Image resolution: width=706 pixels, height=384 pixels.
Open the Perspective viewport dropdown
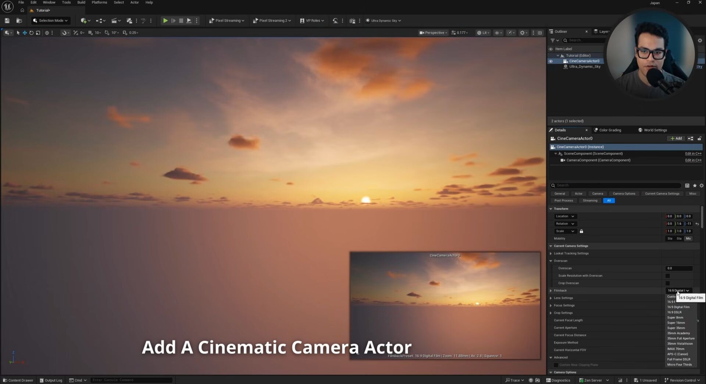tap(433, 33)
